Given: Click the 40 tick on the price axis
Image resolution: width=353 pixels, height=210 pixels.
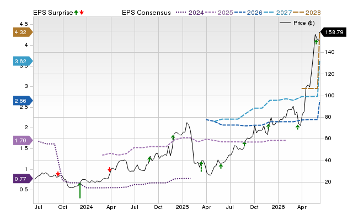Looking at the screenshot, I should click(328, 161).
